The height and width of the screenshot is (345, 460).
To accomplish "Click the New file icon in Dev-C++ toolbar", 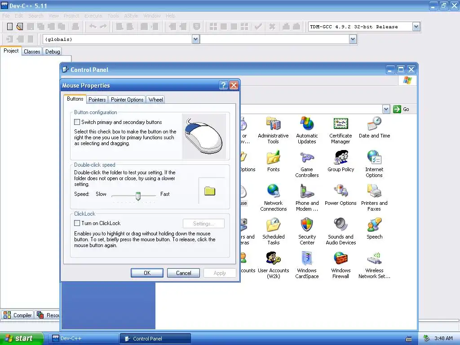I will tap(10, 27).
